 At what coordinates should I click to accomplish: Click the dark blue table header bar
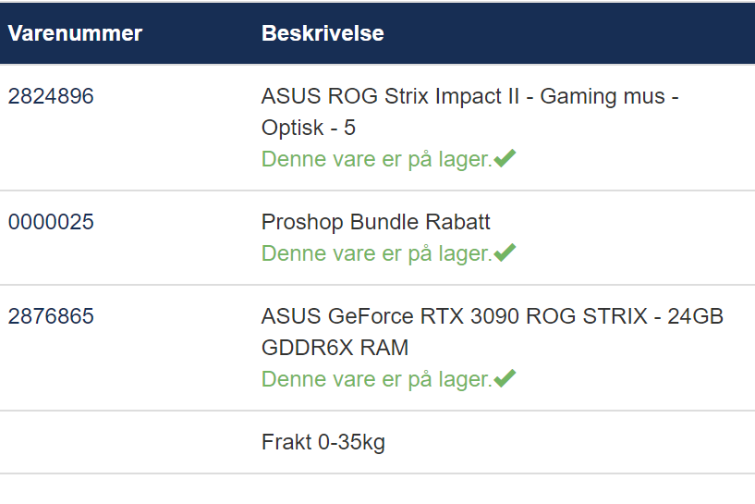(x=377, y=33)
